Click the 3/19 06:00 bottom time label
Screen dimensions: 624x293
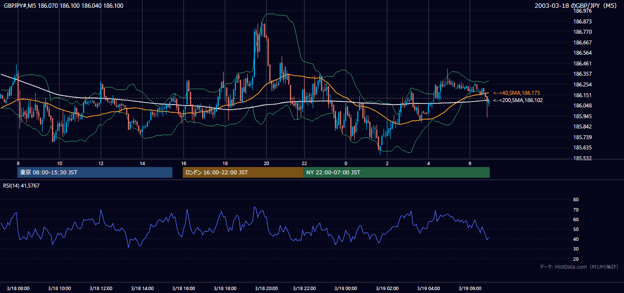pyautogui.click(x=470, y=288)
